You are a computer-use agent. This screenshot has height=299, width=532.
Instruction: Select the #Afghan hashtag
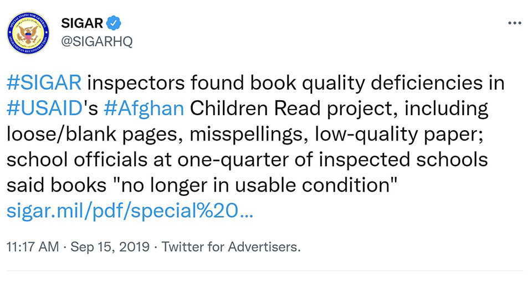pos(144,108)
